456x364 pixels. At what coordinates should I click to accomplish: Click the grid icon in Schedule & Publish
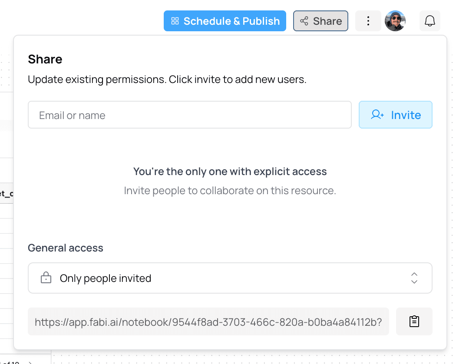(x=175, y=21)
